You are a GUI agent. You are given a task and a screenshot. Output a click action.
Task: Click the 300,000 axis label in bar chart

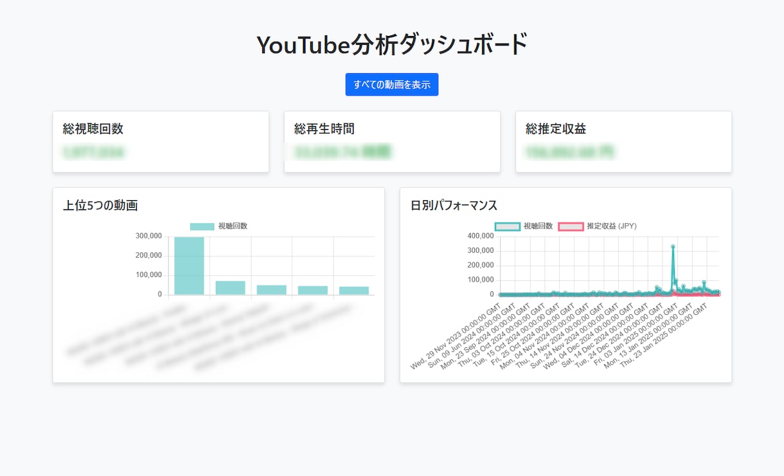148,236
